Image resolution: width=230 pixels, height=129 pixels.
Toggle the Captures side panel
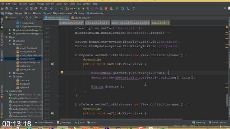tap(2, 56)
